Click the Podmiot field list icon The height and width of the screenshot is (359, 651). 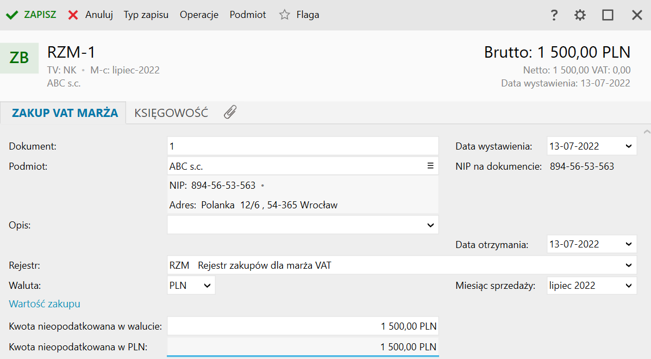[430, 166]
